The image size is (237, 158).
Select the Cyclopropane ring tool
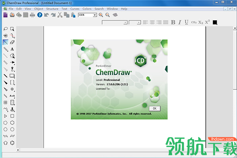[x=6, y=116]
